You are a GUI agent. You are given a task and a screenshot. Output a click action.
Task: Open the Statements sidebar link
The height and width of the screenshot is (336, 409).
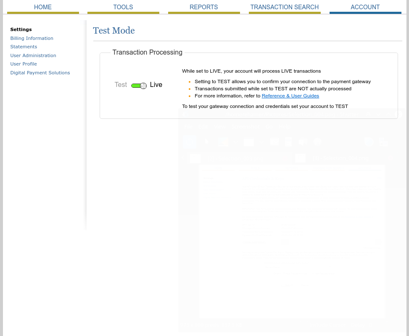click(x=24, y=47)
